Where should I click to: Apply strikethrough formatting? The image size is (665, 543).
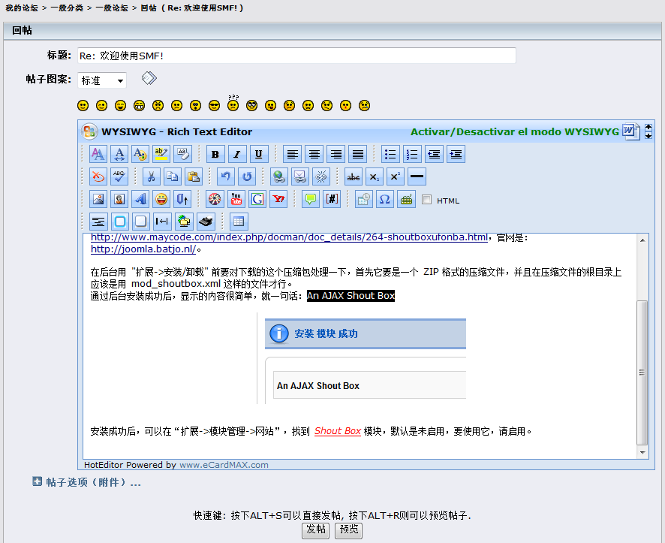[x=354, y=177]
